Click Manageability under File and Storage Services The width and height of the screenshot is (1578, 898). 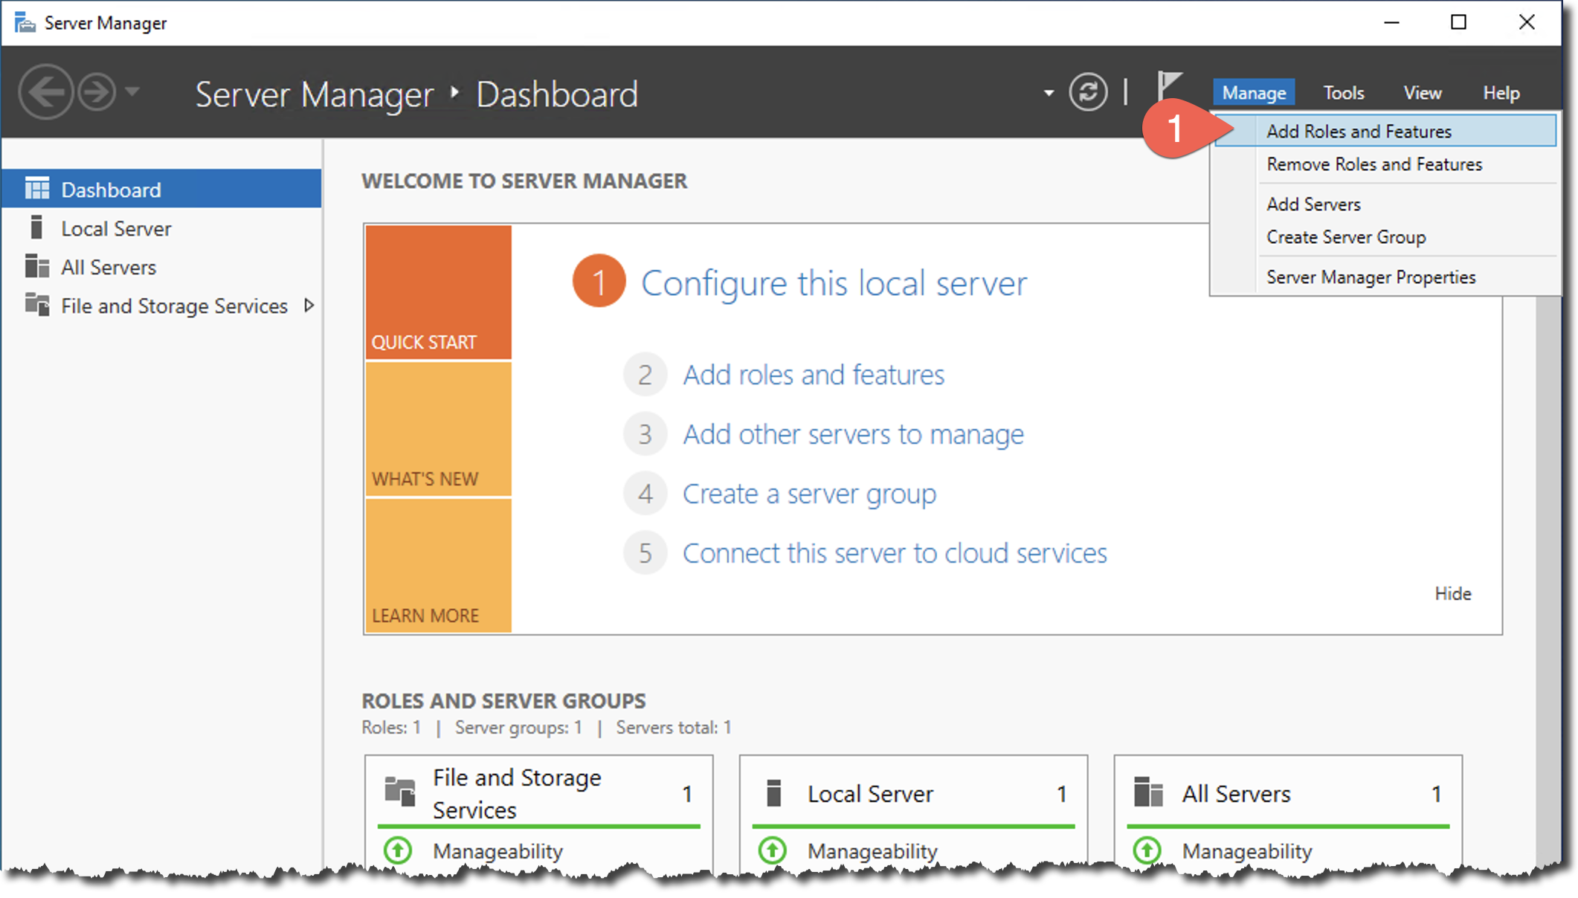coord(497,851)
